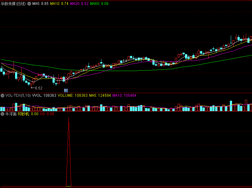Click the MA60: 8.08 label
The image size is (252, 188).
(x=99, y=4)
